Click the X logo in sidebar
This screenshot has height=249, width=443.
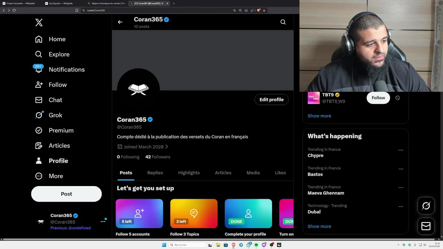coord(39,22)
